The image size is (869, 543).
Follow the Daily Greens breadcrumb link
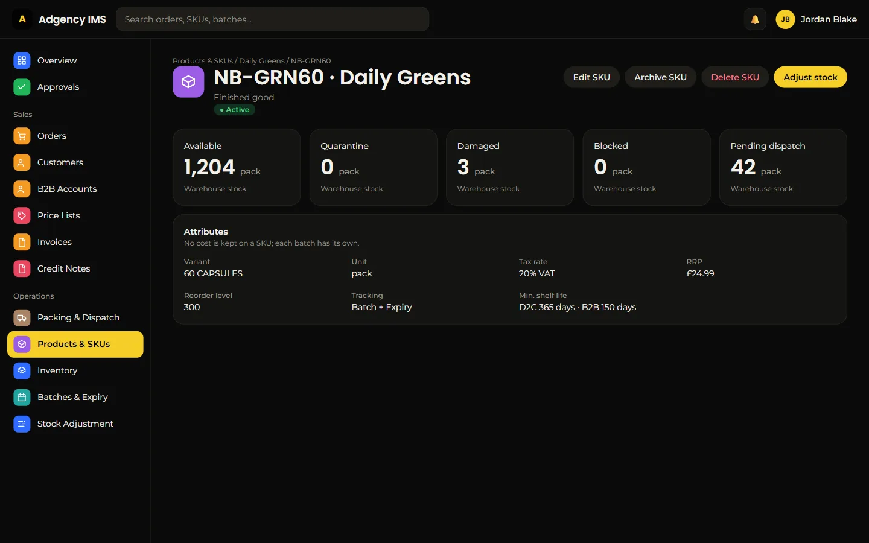point(262,61)
